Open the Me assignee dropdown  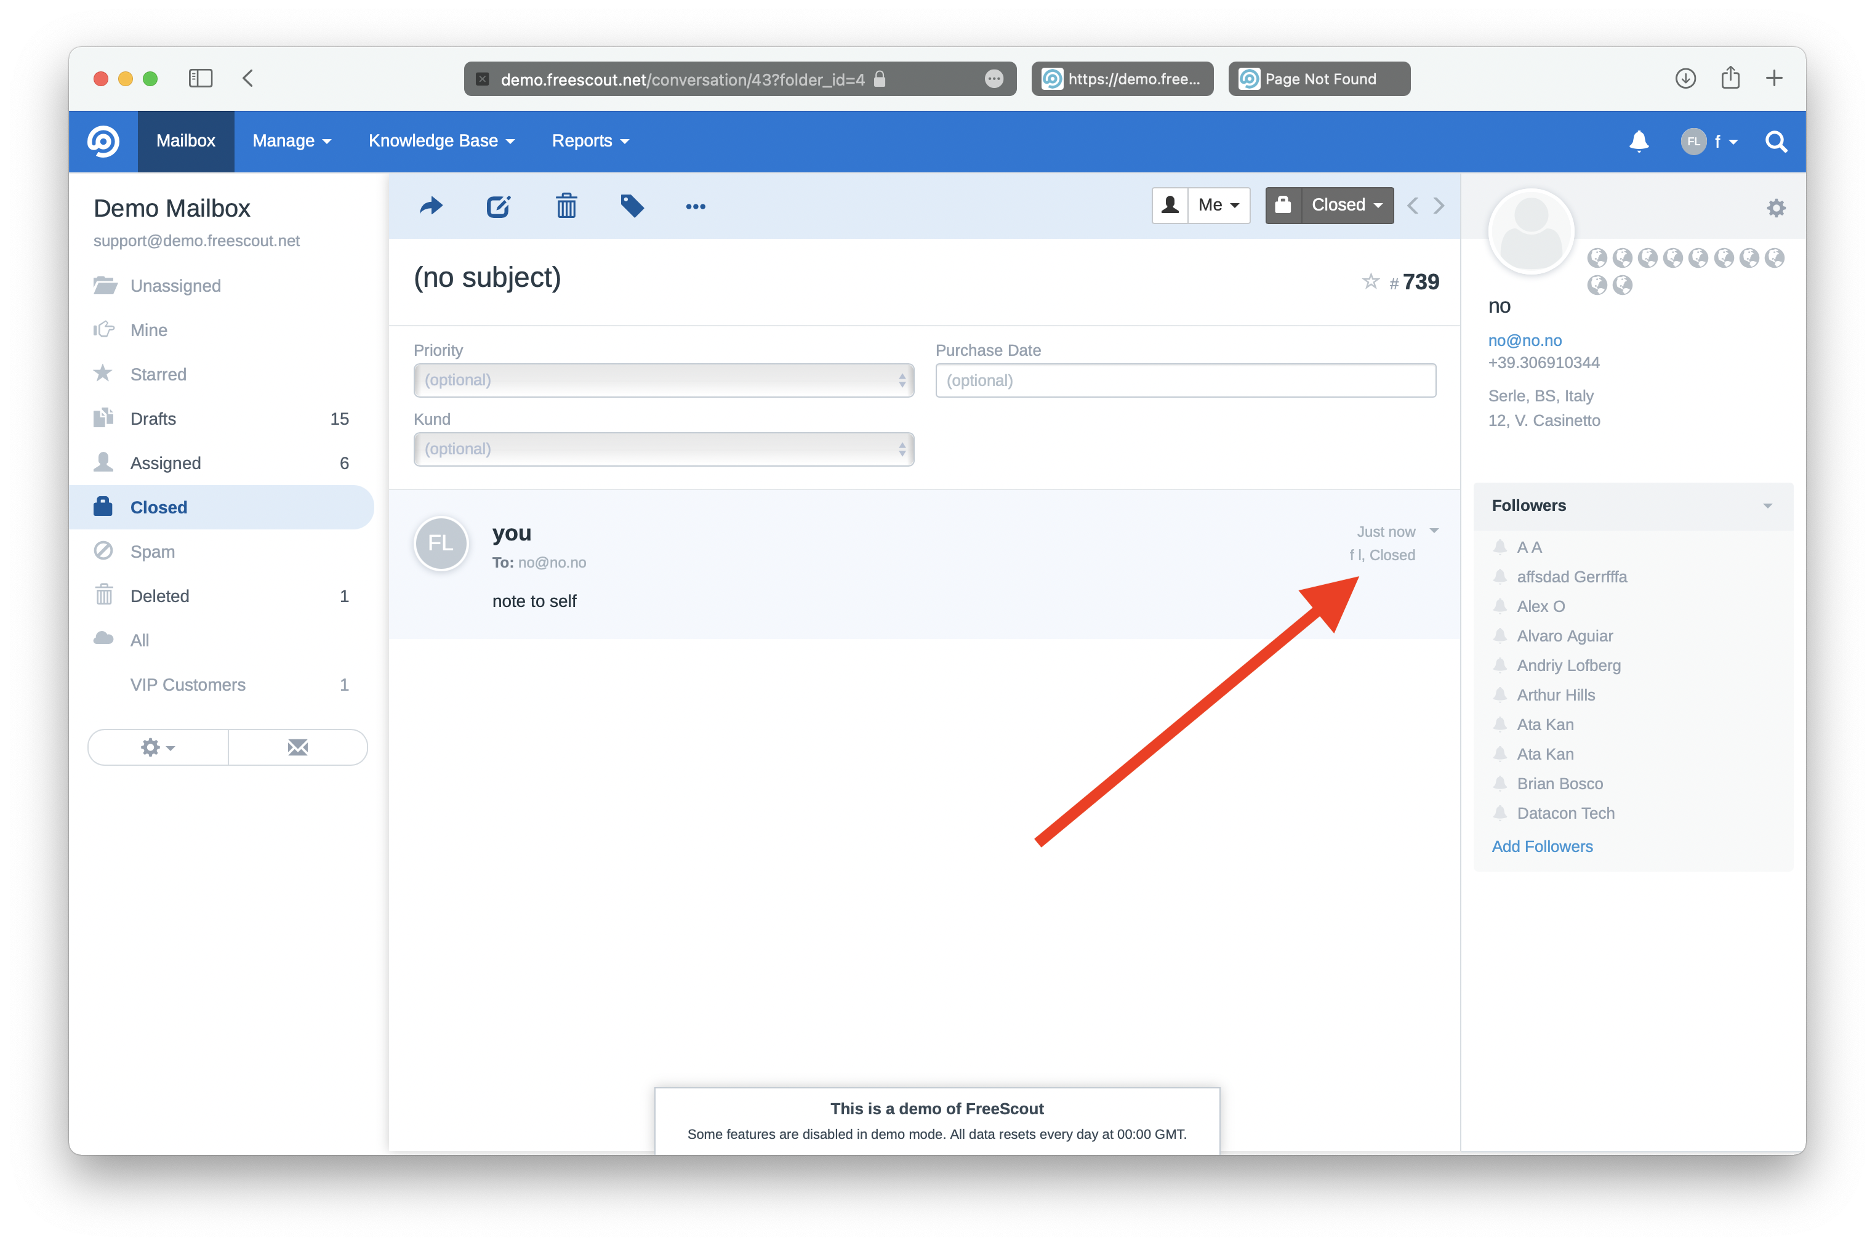point(1218,205)
